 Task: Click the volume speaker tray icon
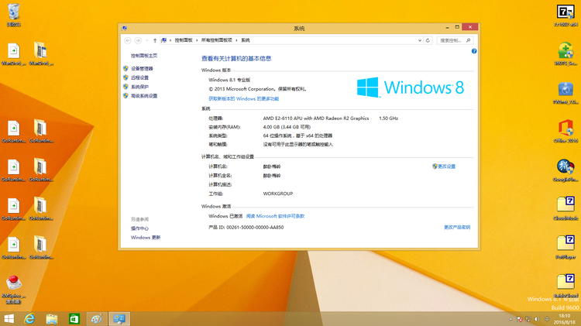(x=537, y=319)
